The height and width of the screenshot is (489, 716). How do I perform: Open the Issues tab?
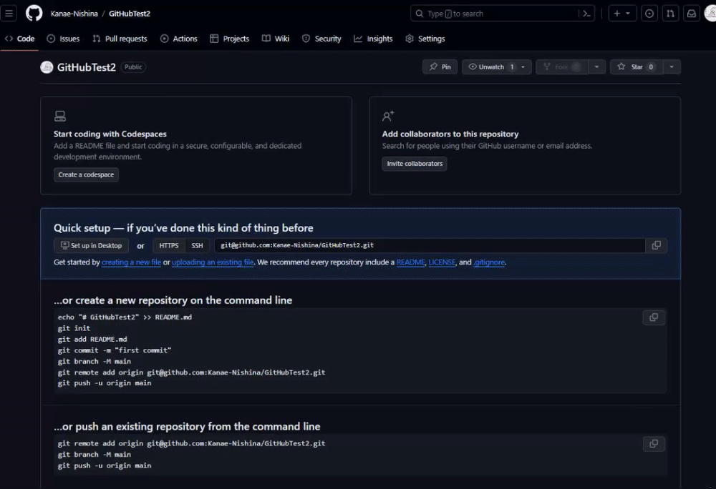coord(64,39)
